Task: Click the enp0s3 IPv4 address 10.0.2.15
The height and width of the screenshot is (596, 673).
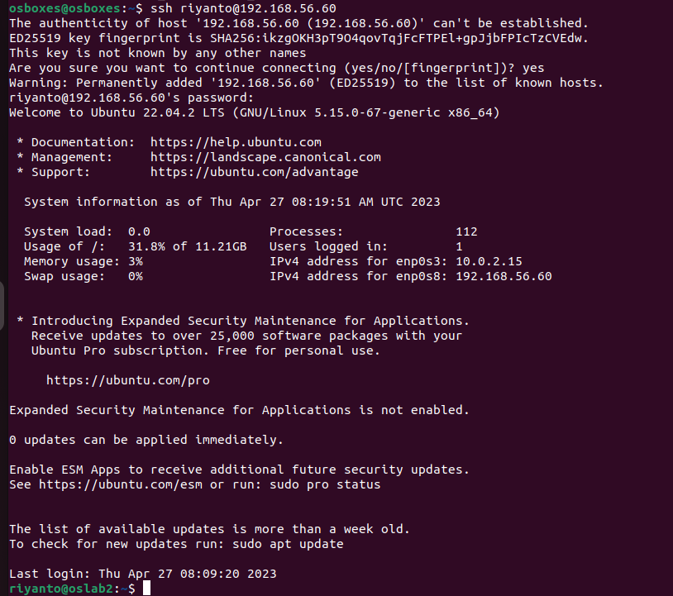Action: [x=489, y=261]
